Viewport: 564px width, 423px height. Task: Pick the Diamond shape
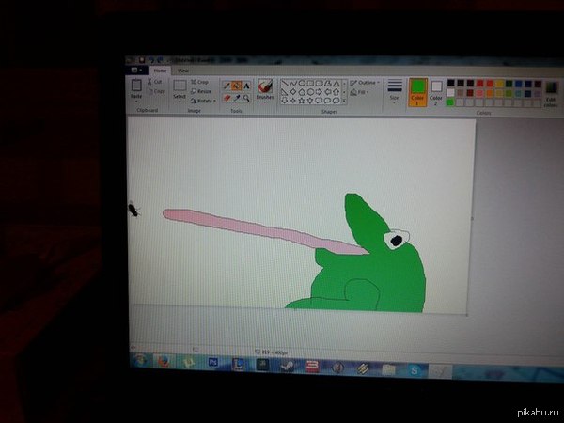click(293, 92)
